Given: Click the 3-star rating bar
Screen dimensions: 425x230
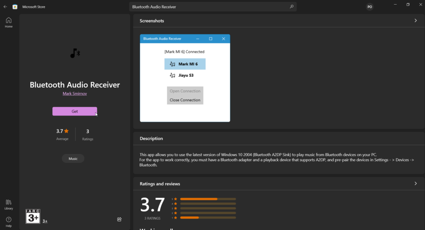Looking at the screenshot, I should [208, 208].
